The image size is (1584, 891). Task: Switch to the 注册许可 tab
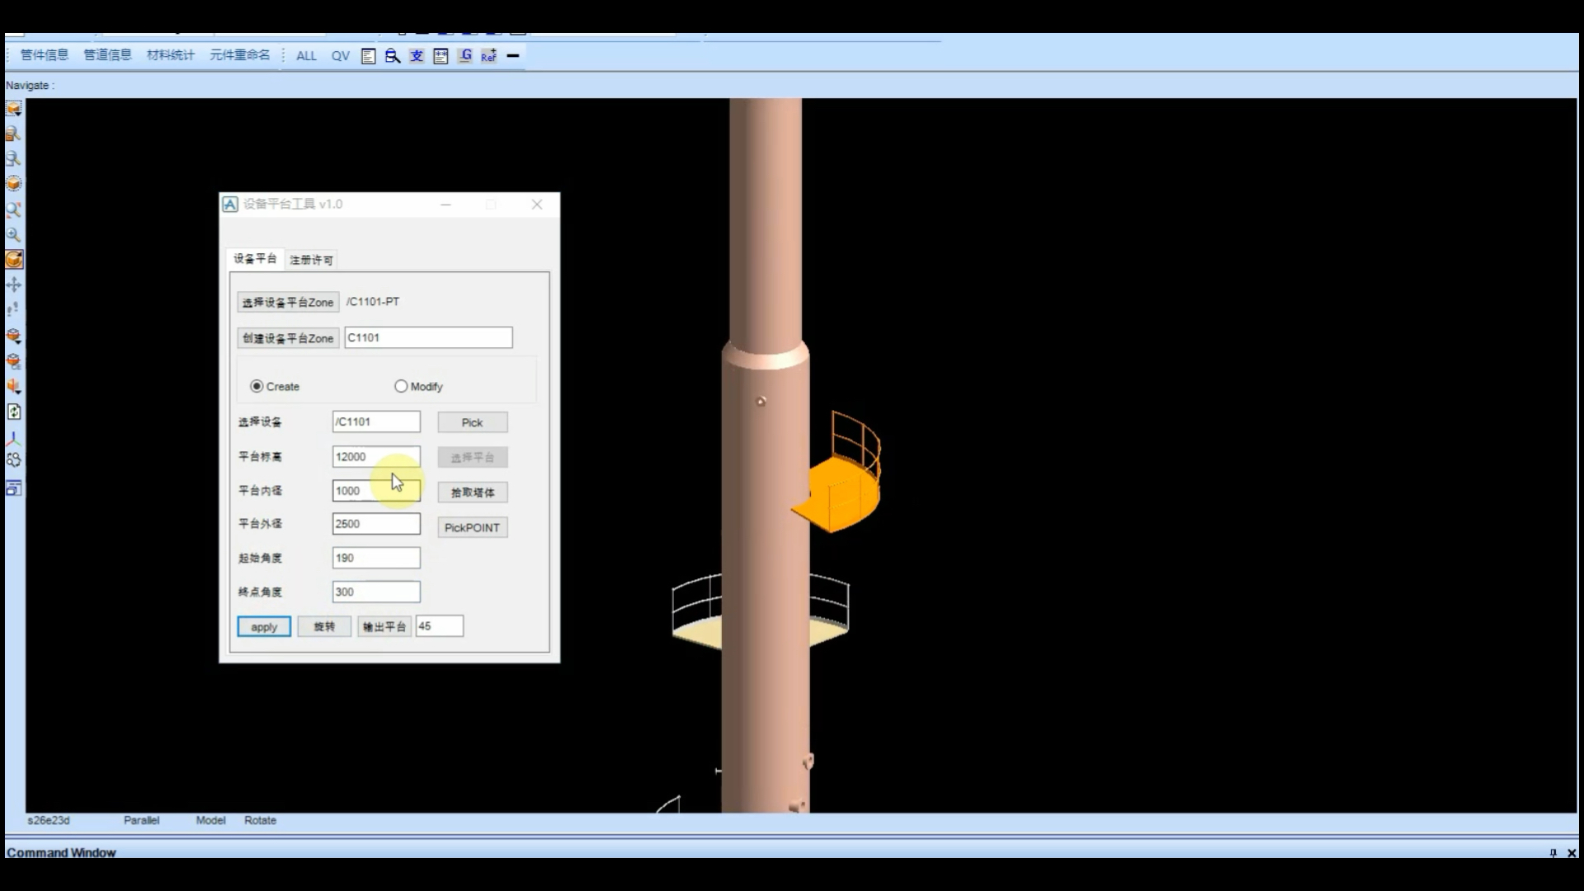point(311,260)
